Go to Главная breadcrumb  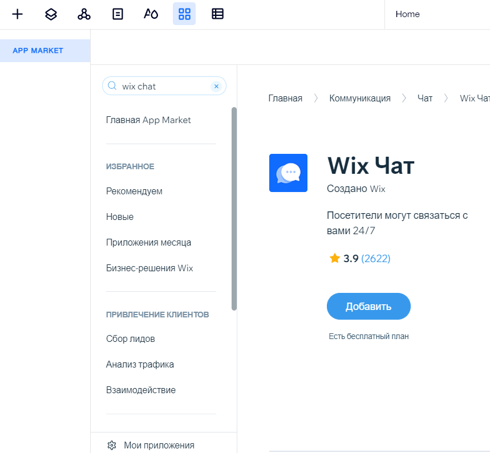[x=285, y=99]
